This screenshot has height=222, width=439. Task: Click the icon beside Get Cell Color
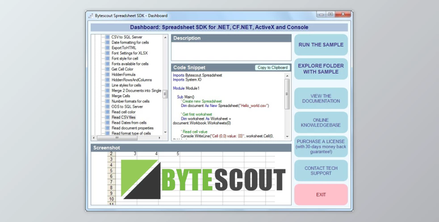pyautogui.click(x=108, y=69)
